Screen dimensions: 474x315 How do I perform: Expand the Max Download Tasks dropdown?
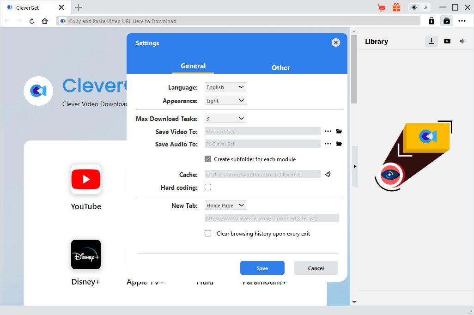point(225,118)
